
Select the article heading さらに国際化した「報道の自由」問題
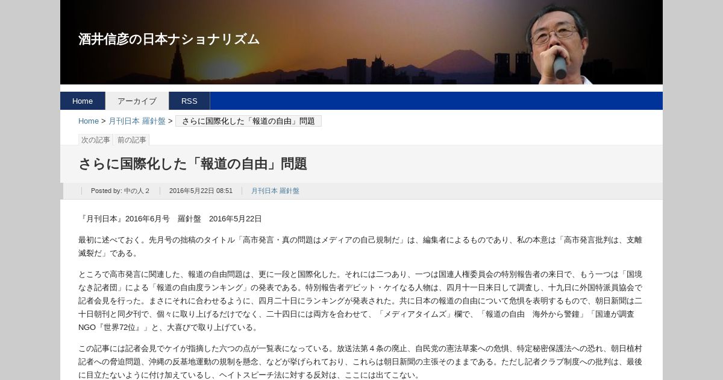tap(193, 163)
